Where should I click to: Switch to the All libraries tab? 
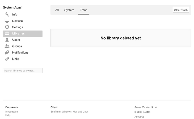(57, 10)
